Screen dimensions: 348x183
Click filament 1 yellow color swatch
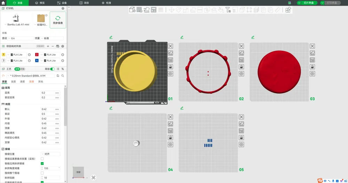tap(3, 55)
